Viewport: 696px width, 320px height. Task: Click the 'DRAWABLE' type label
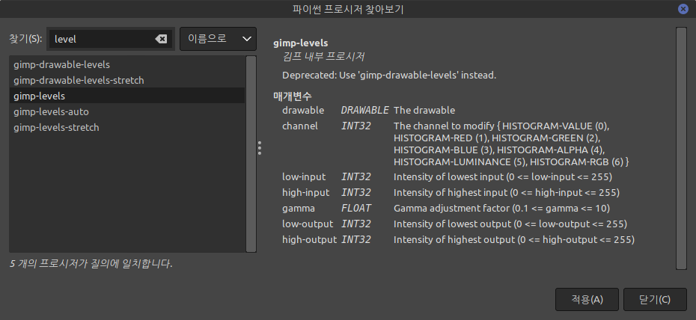365,110
